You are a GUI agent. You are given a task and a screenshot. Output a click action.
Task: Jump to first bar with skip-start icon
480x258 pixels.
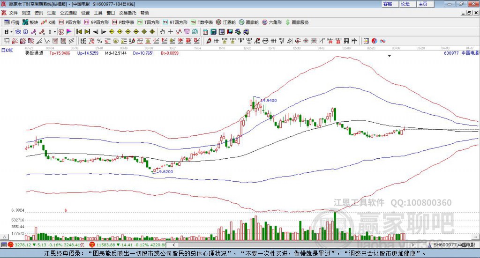tap(79, 32)
